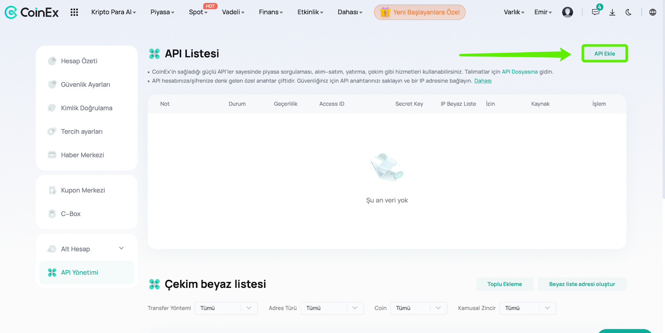
Task: Open Kripto Para Al dropdown menu
Action: tap(113, 12)
